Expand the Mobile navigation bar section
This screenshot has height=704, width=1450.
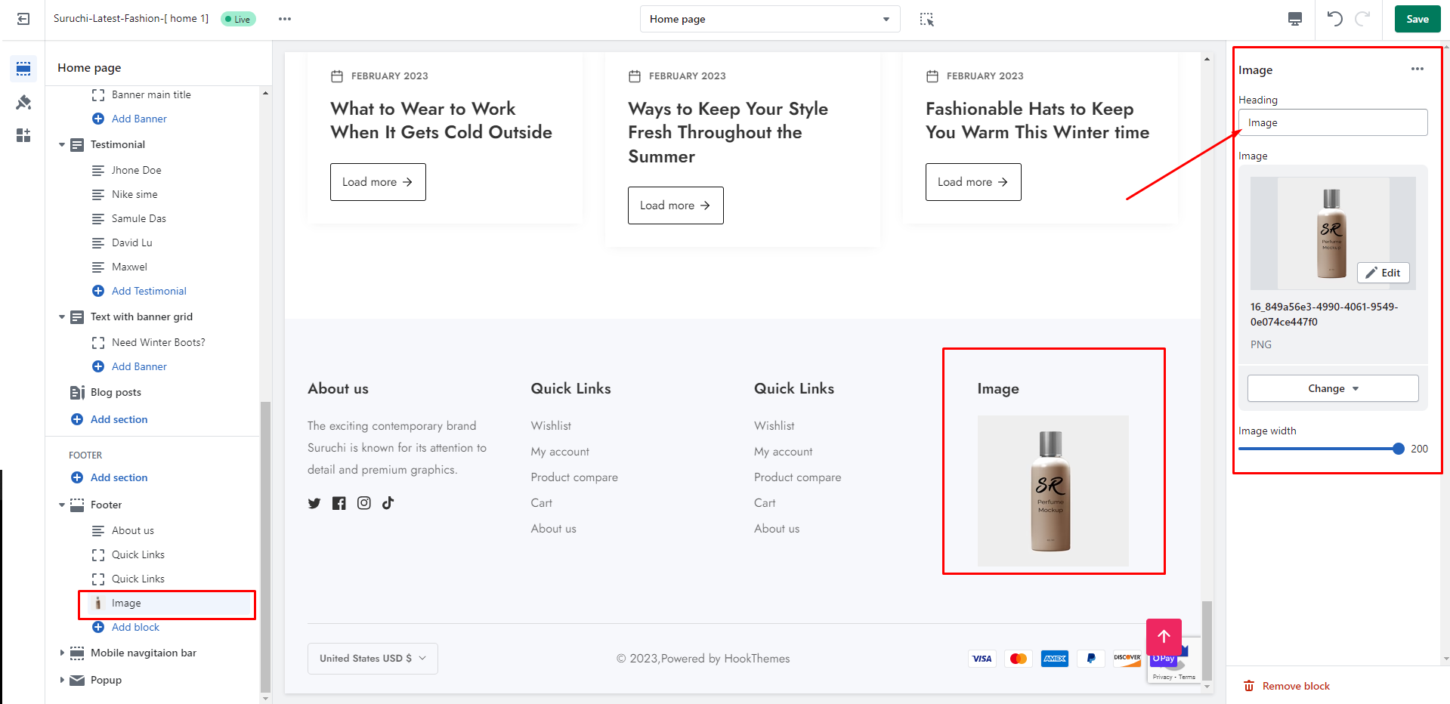pyautogui.click(x=62, y=653)
